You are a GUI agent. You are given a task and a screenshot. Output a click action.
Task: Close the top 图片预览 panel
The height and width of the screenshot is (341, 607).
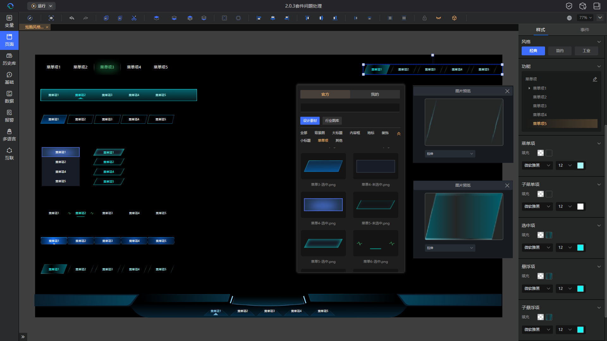pos(507,91)
